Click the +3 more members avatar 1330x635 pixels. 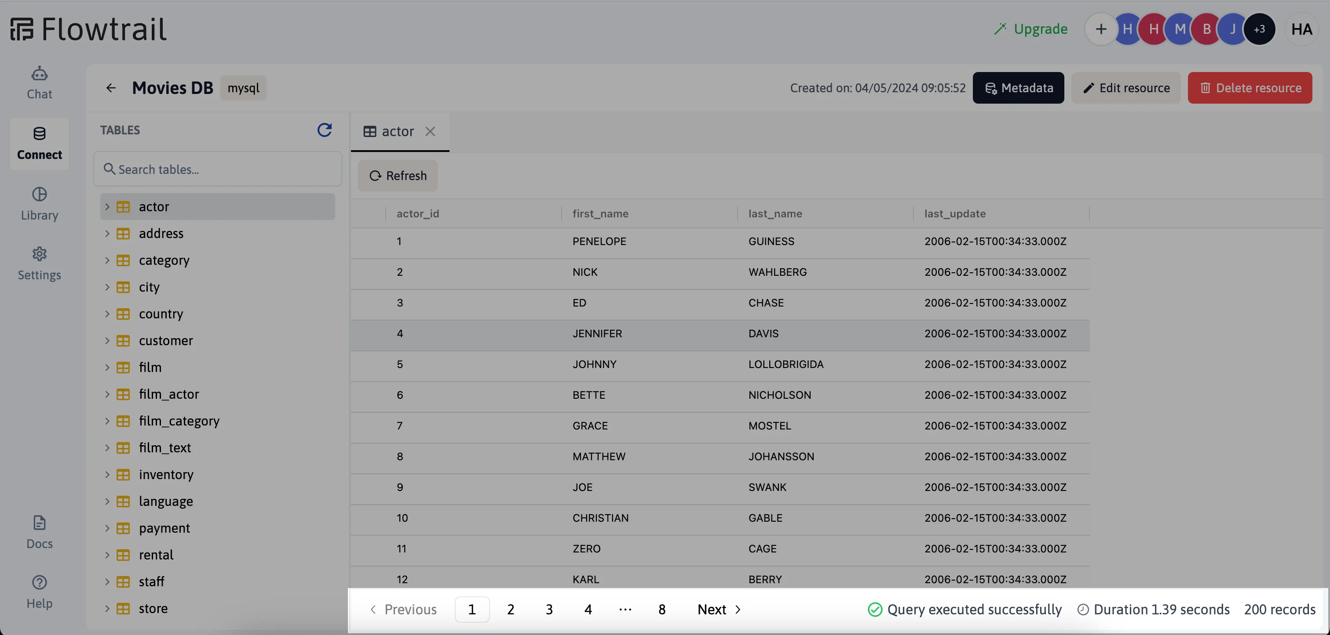(x=1259, y=29)
